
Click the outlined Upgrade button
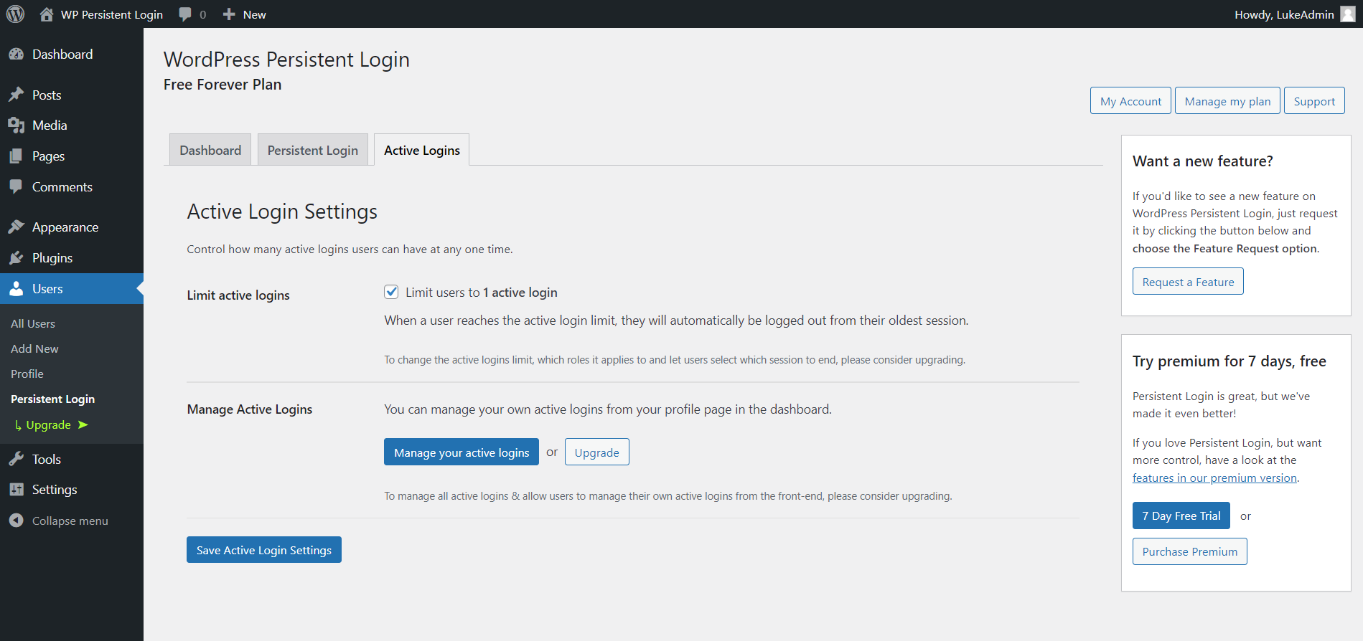click(x=596, y=452)
